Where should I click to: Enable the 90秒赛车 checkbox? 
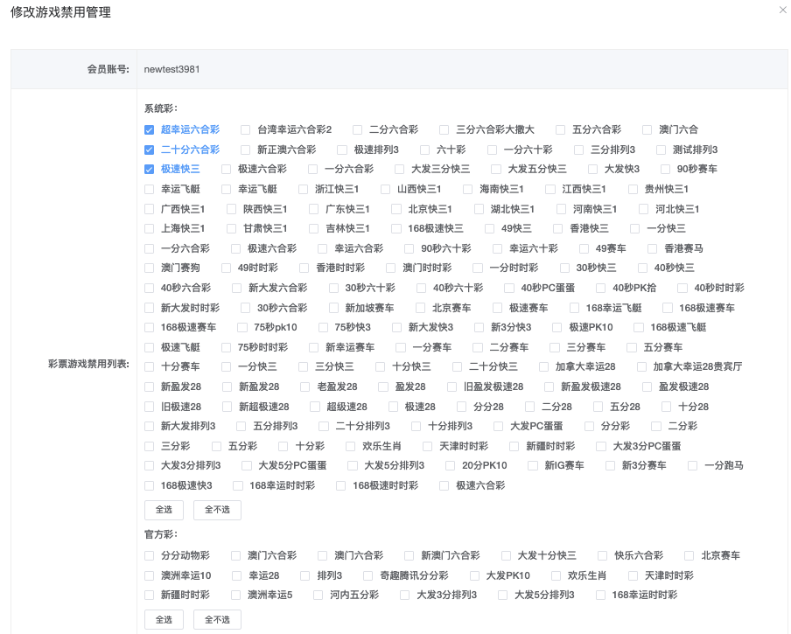pyautogui.click(x=665, y=169)
